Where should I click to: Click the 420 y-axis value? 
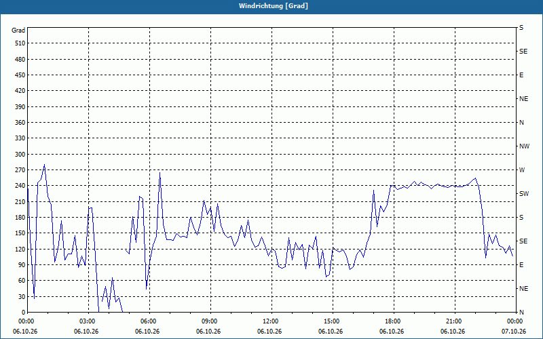point(20,91)
